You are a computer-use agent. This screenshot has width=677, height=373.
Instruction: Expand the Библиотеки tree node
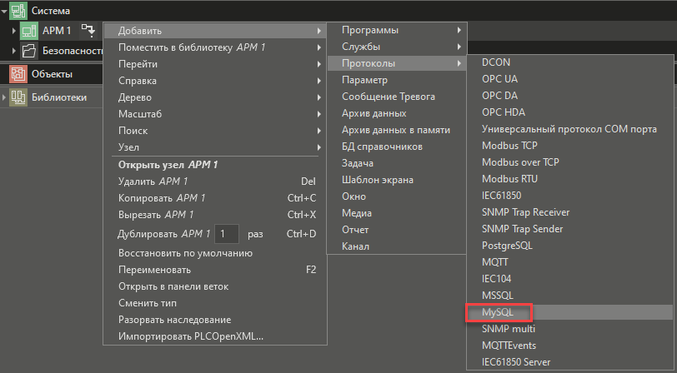tap(4, 97)
